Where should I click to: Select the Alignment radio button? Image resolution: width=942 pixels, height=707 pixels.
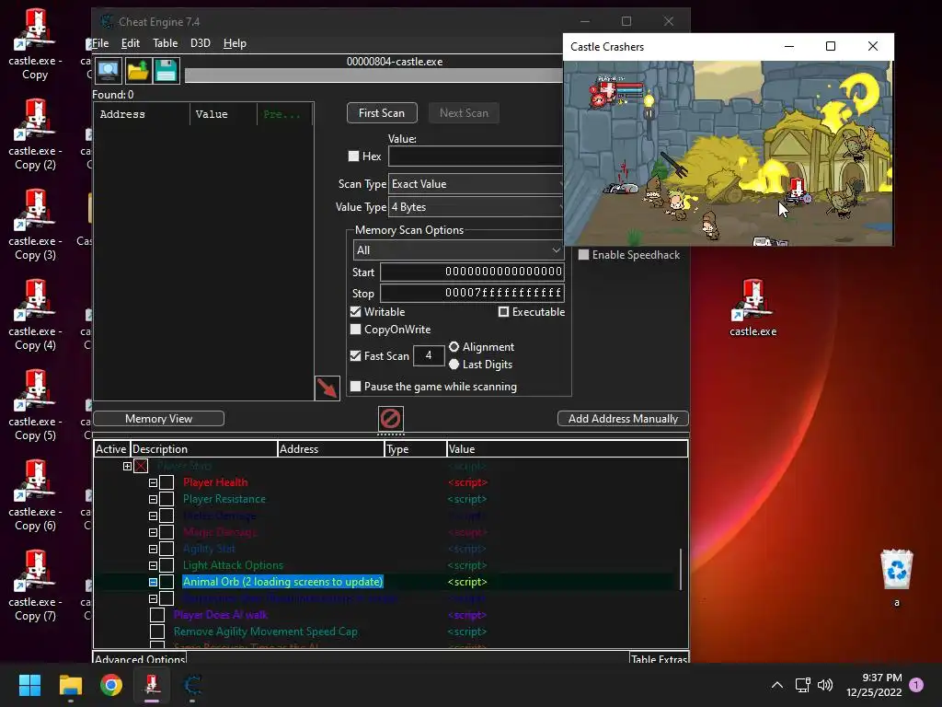pyautogui.click(x=454, y=347)
